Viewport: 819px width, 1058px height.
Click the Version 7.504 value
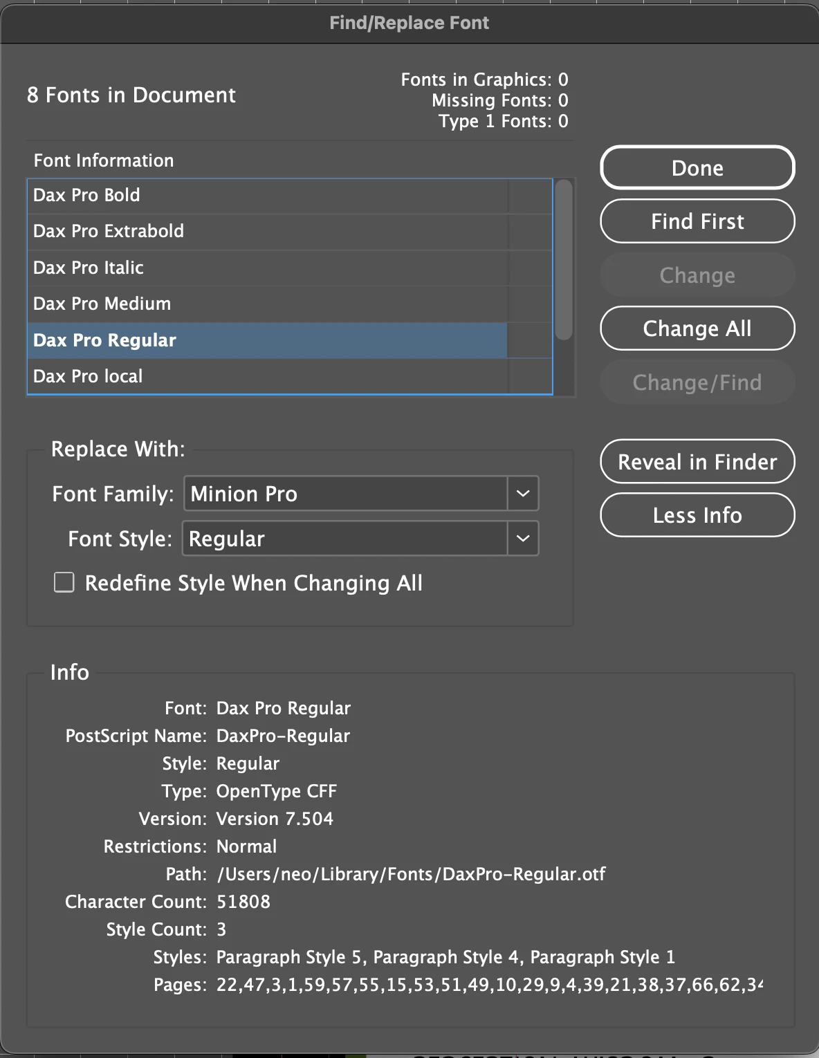275,819
